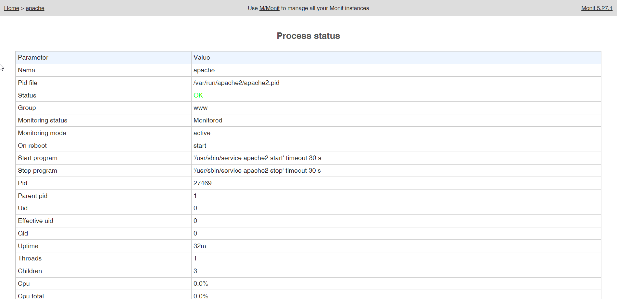Select the uptime value 32m

point(200,246)
